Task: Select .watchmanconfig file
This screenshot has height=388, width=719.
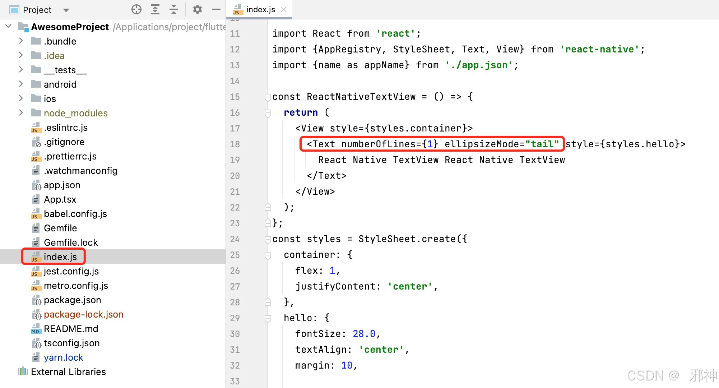Action: [81, 171]
